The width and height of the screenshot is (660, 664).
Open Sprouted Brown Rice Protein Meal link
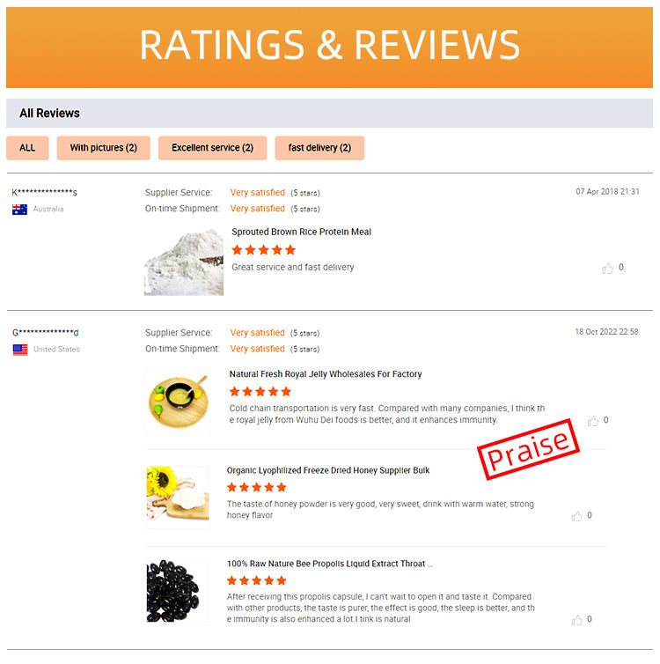click(301, 232)
